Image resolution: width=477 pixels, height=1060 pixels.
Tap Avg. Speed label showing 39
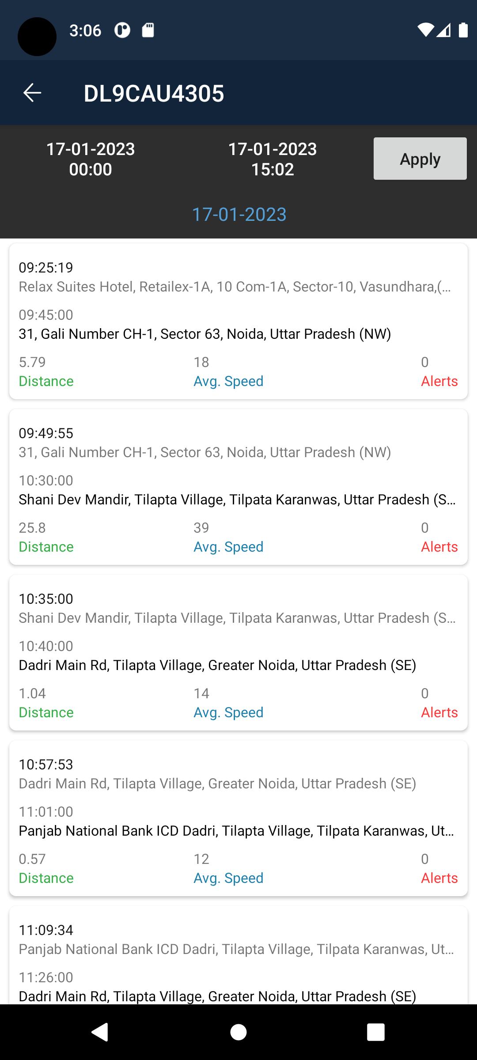(x=228, y=547)
